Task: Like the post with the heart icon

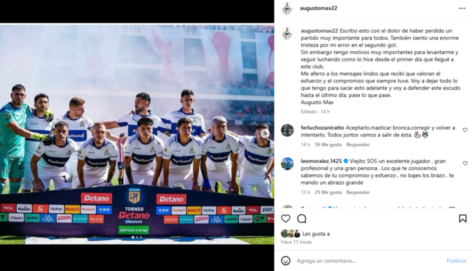Action: tap(285, 219)
